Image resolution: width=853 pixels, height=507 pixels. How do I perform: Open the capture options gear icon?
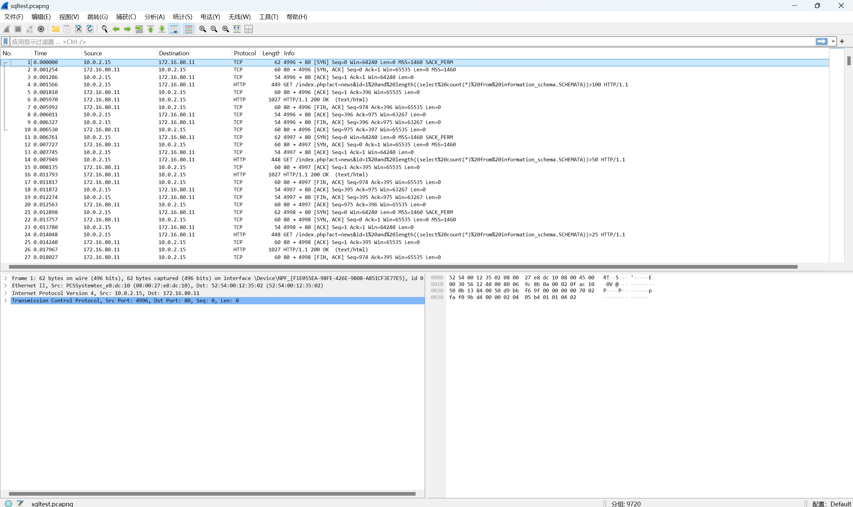[x=41, y=29]
